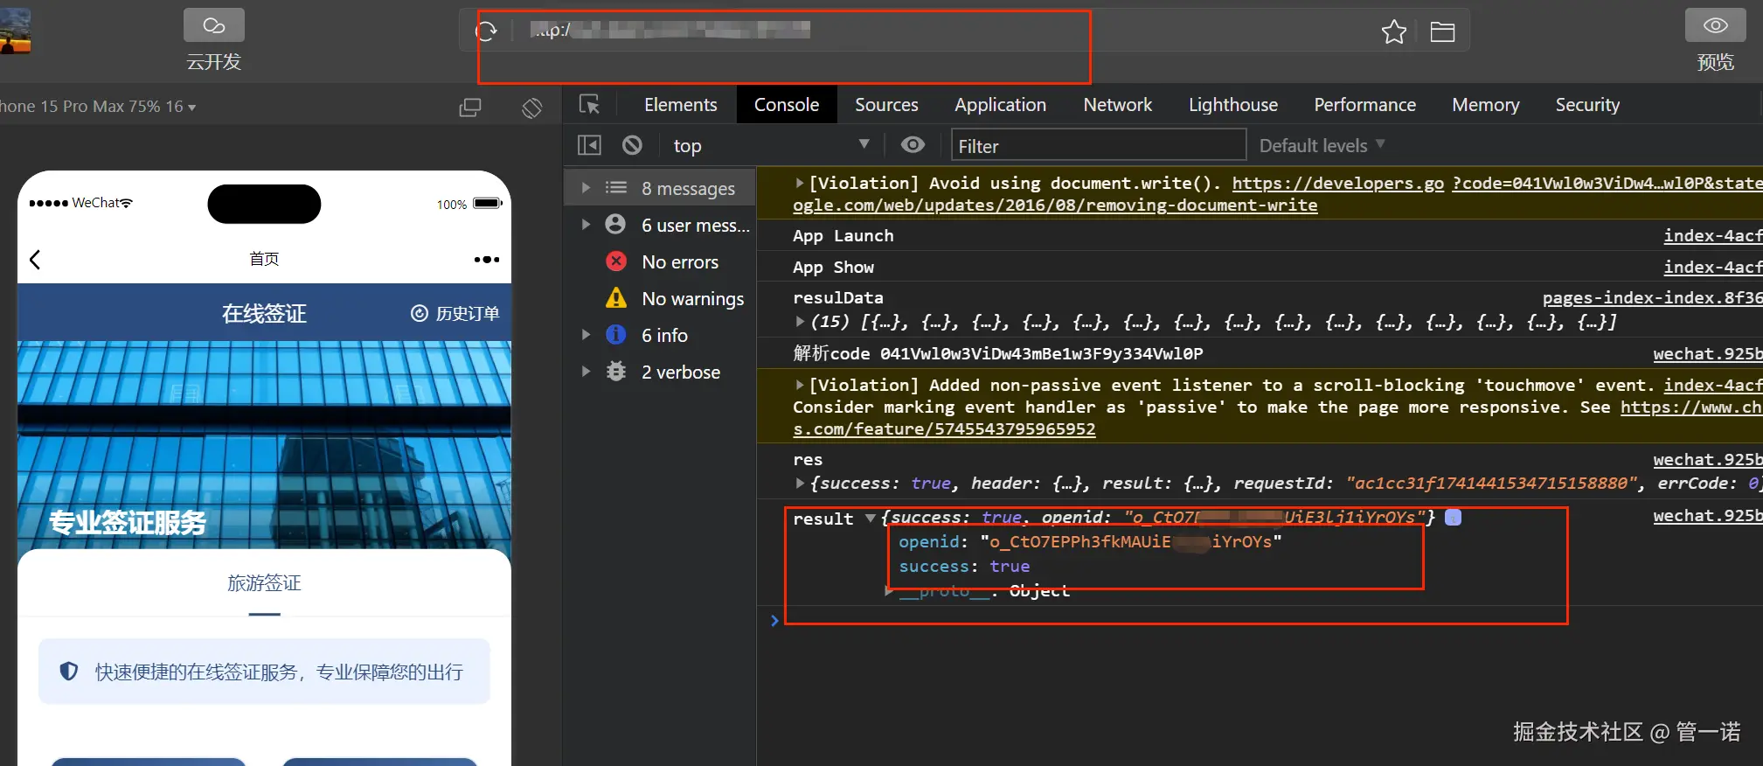
Task: Click the 专业签证服务 banner image
Action: pyautogui.click(x=264, y=446)
